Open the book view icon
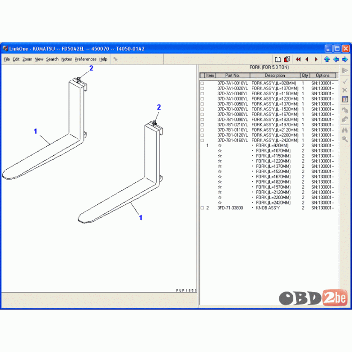352x352 pixels. pos(278,59)
